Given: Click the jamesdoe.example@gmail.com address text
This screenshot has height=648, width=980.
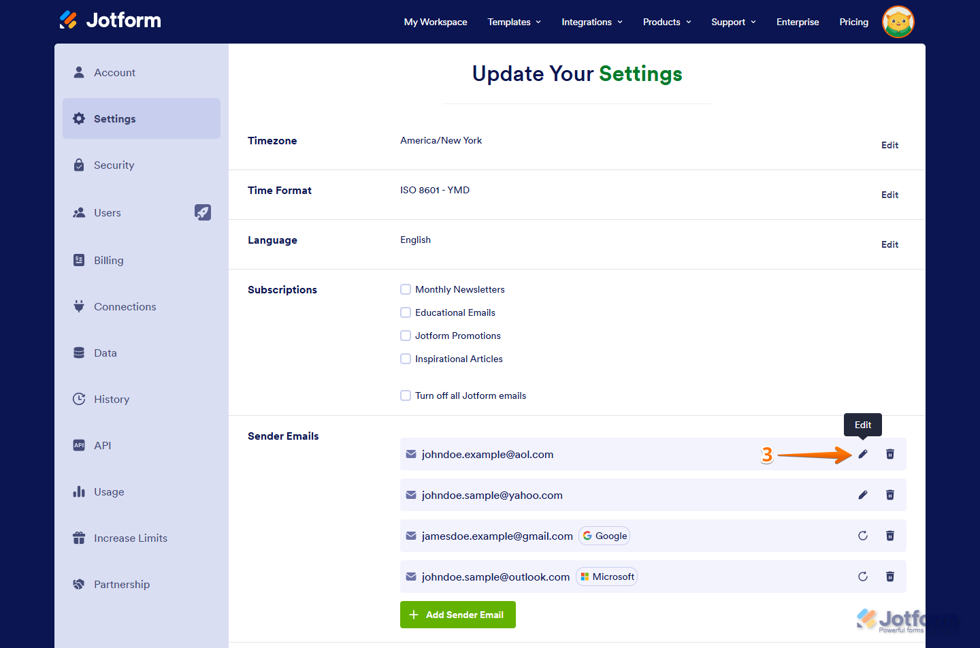Looking at the screenshot, I should click(x=497, y=536).
